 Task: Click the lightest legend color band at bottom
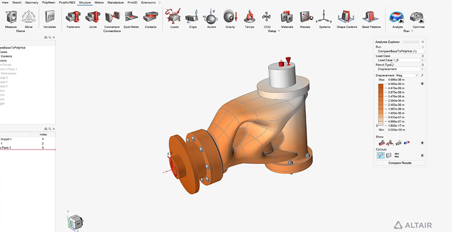coord(381,124)
